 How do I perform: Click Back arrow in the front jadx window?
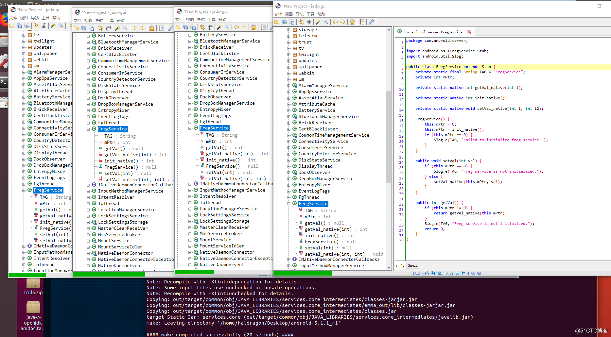(335, 22)
